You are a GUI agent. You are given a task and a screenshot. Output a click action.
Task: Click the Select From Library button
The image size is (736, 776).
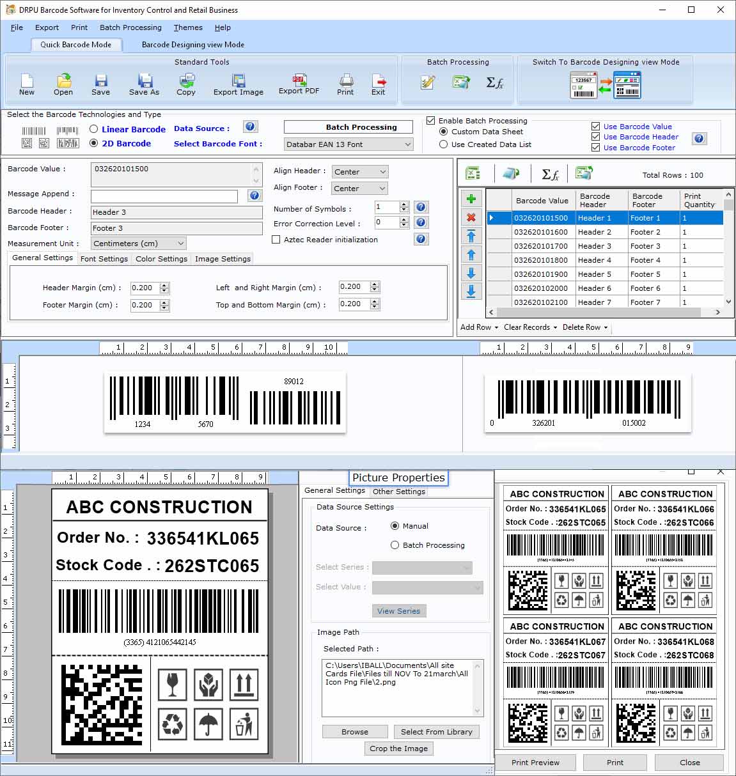tap(436, 732)
